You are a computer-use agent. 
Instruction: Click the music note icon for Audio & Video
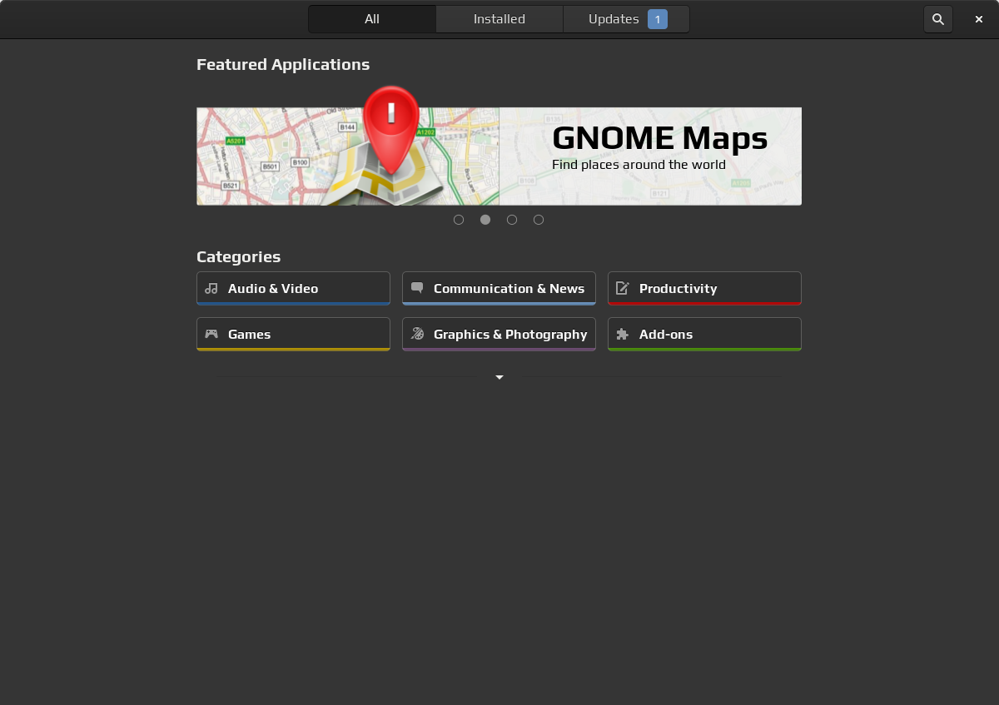click(211, 288)
